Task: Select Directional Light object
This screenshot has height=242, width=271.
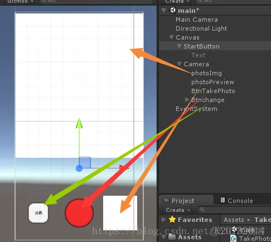Action: (201, 28)
